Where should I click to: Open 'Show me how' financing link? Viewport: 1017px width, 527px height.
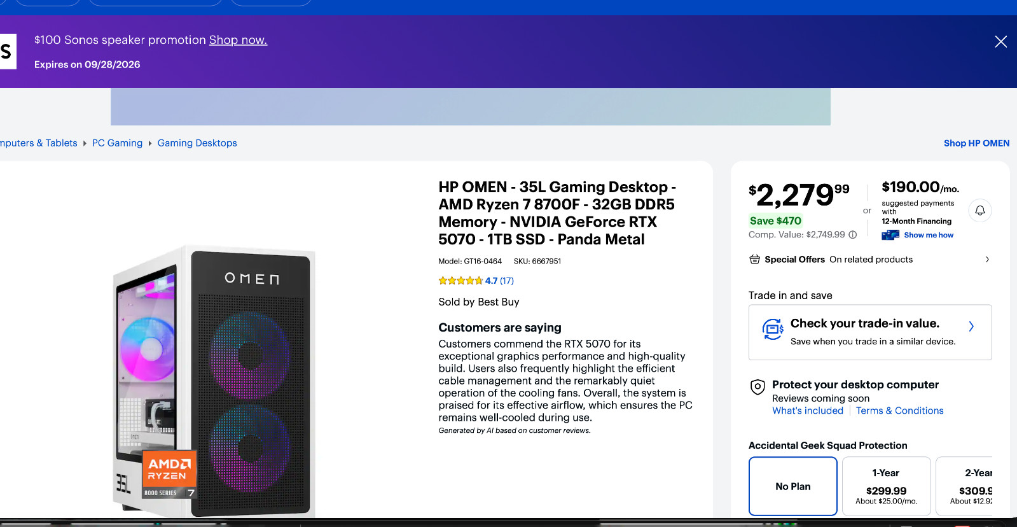click(929, 235)
